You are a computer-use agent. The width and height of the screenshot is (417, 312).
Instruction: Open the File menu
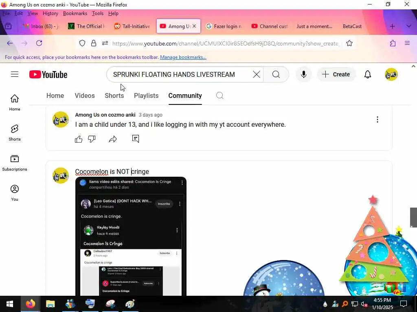coord(6,13)
